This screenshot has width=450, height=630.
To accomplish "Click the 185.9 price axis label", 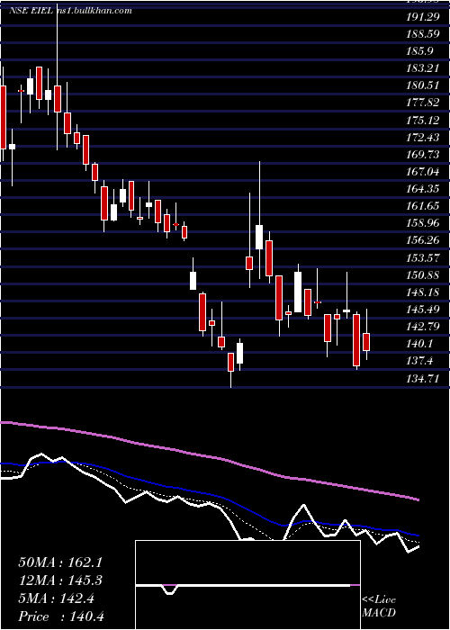I will 420,51.
